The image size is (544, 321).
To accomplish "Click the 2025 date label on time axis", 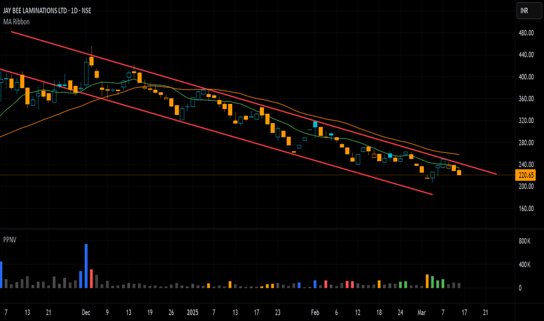I will pyautogui.click(x=193, y=313).
